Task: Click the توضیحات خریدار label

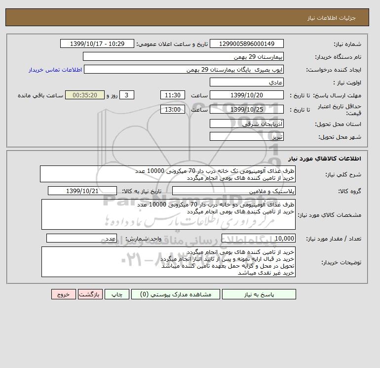Action: click(x=341, y=262)
